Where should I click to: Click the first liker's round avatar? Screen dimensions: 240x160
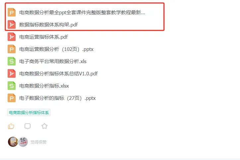coord(13,142)
